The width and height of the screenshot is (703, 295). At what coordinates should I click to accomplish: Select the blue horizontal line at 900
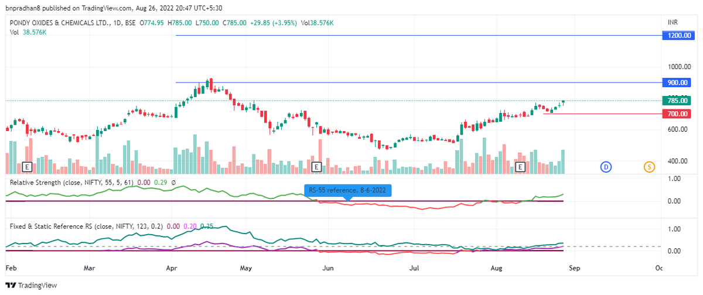418,83
